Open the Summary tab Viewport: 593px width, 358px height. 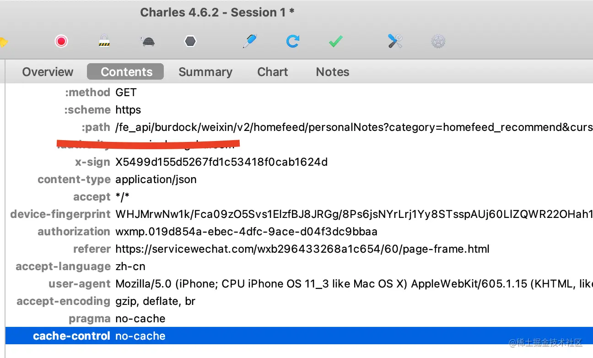click(x=205, y=72)
